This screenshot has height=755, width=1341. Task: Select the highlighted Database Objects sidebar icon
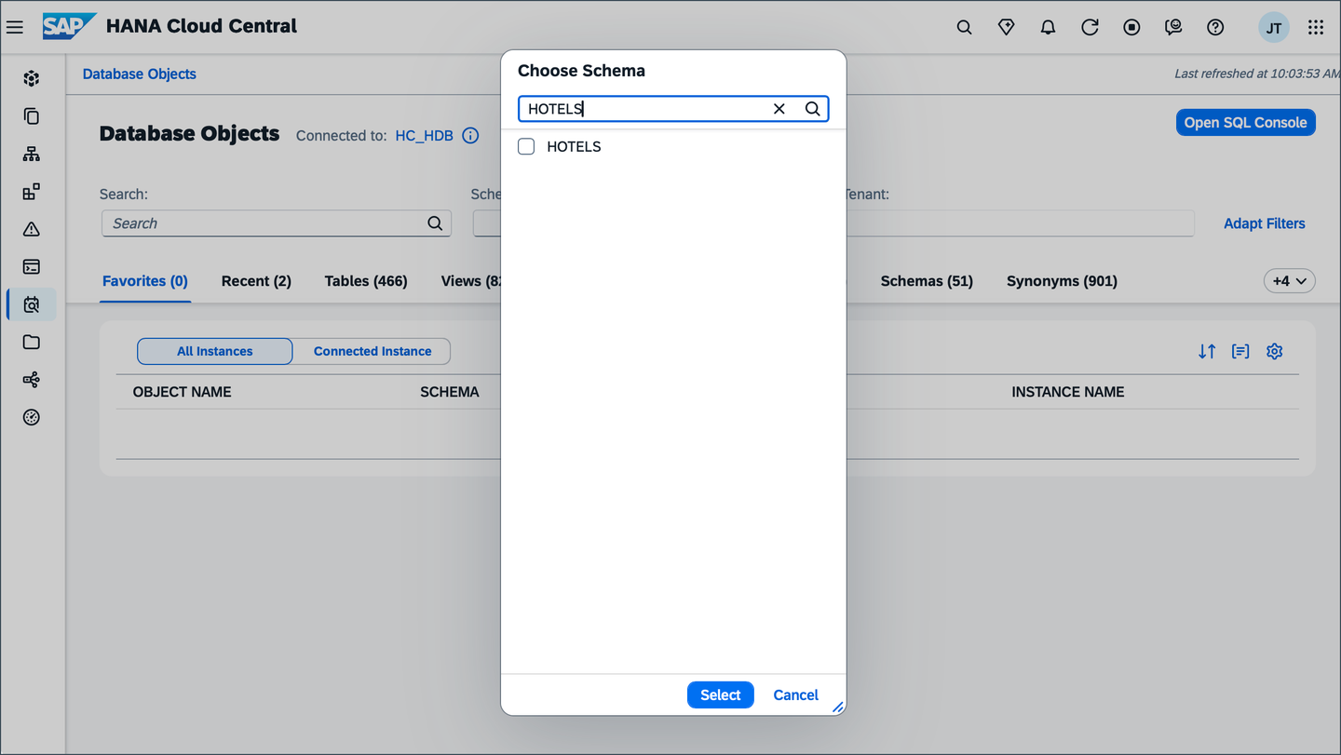(32, 304)
